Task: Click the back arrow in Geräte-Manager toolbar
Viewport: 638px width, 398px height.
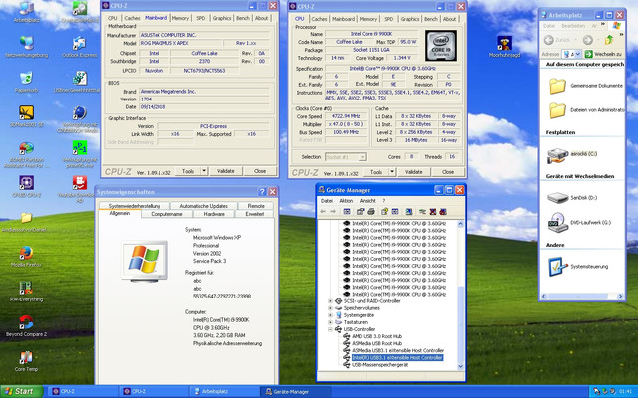Action: (323, 212)
